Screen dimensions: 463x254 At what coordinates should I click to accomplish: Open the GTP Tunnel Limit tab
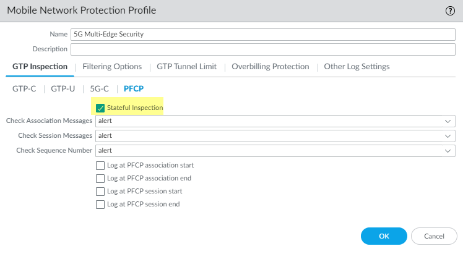coord(186,67)
